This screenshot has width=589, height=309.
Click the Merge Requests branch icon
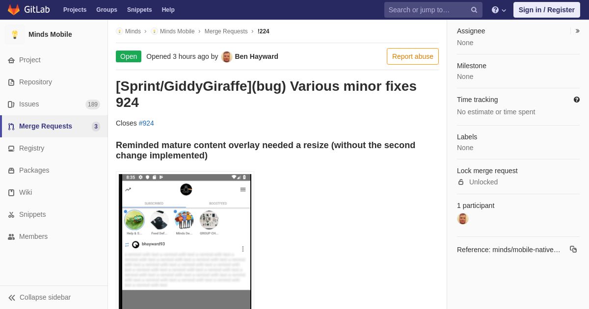[11, 126]
